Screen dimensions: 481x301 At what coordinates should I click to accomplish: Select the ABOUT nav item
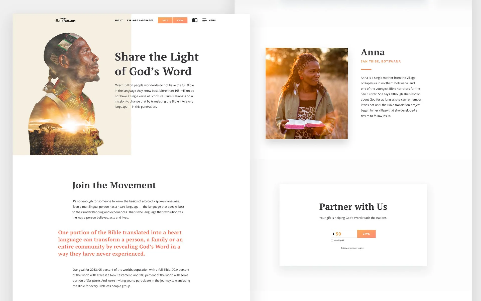119,20
